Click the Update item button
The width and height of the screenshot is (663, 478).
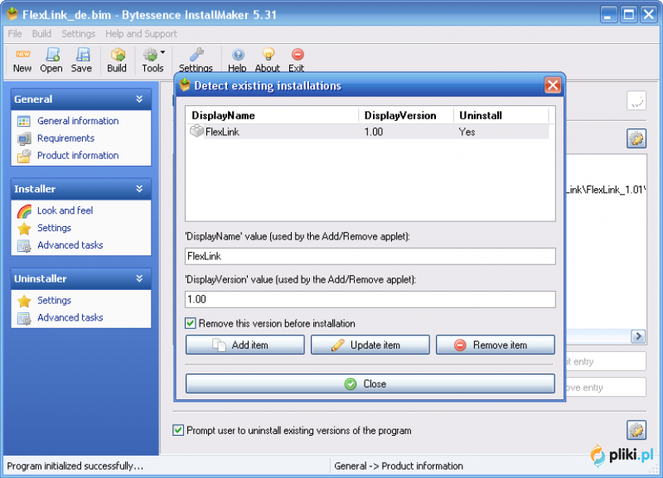(x=370, y=345)
